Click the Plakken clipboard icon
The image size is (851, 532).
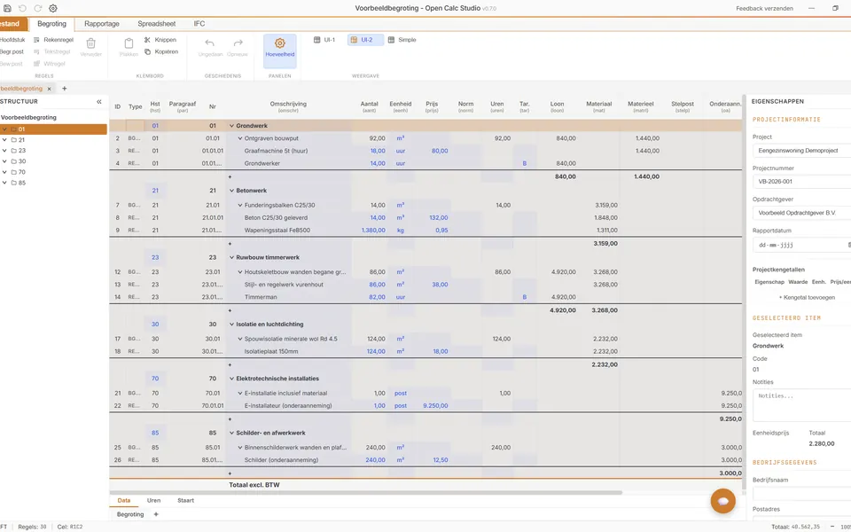(129, 43)
